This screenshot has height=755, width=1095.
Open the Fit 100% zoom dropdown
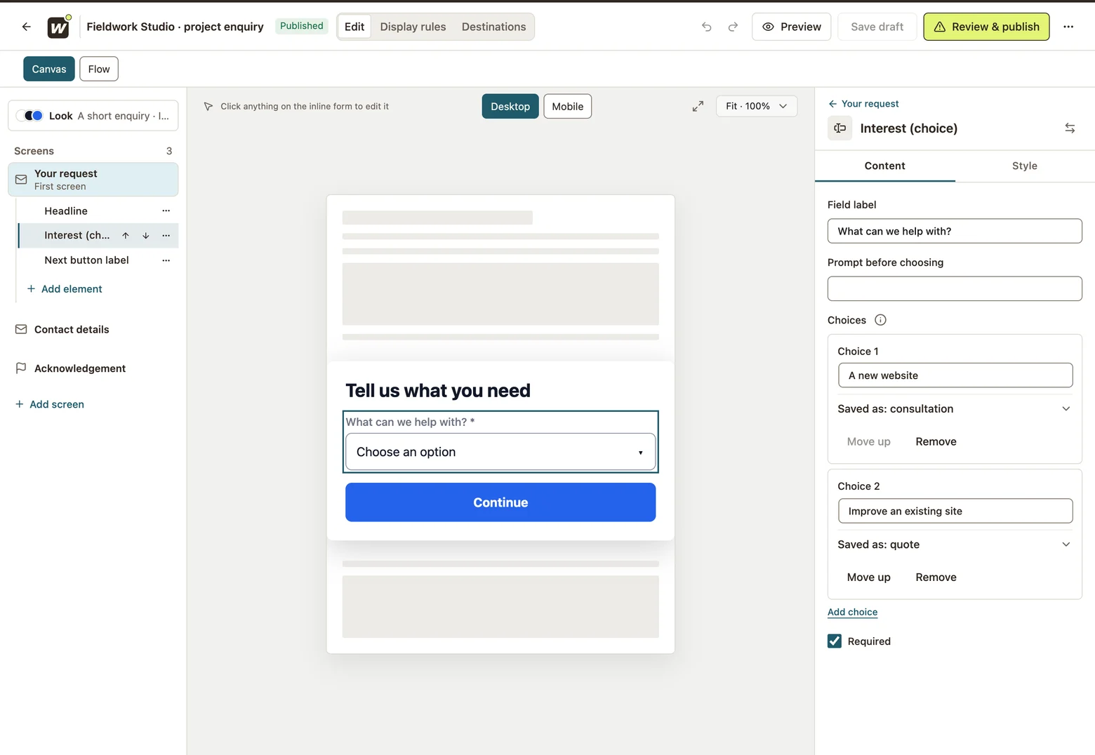tap(757, 106)
